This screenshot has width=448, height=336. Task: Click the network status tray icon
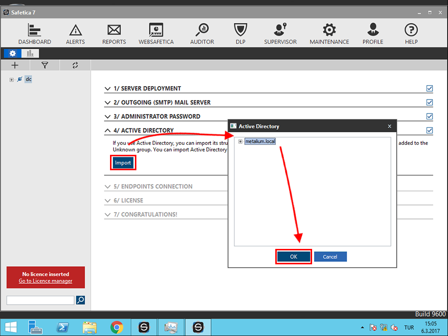(384, 328)
